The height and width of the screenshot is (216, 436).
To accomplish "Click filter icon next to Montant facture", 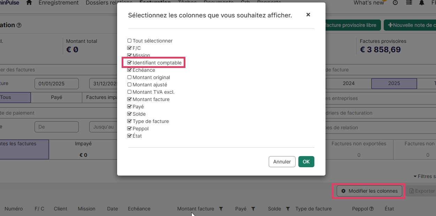I will [x=221, y=209].
